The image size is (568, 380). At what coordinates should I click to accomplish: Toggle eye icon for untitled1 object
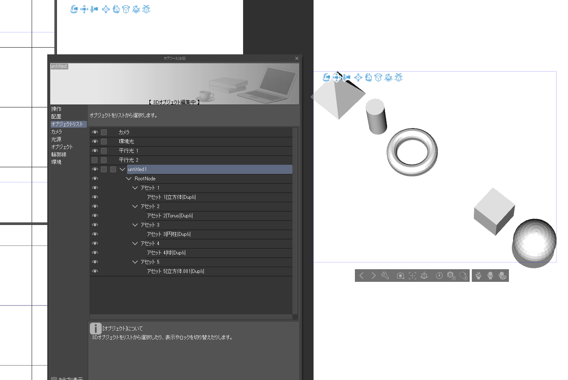tap(95, 169)
